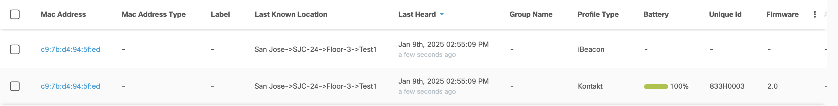Click the Last Known Location column header
The height and width of the screenshot is (106, 838).
point(291,14)
